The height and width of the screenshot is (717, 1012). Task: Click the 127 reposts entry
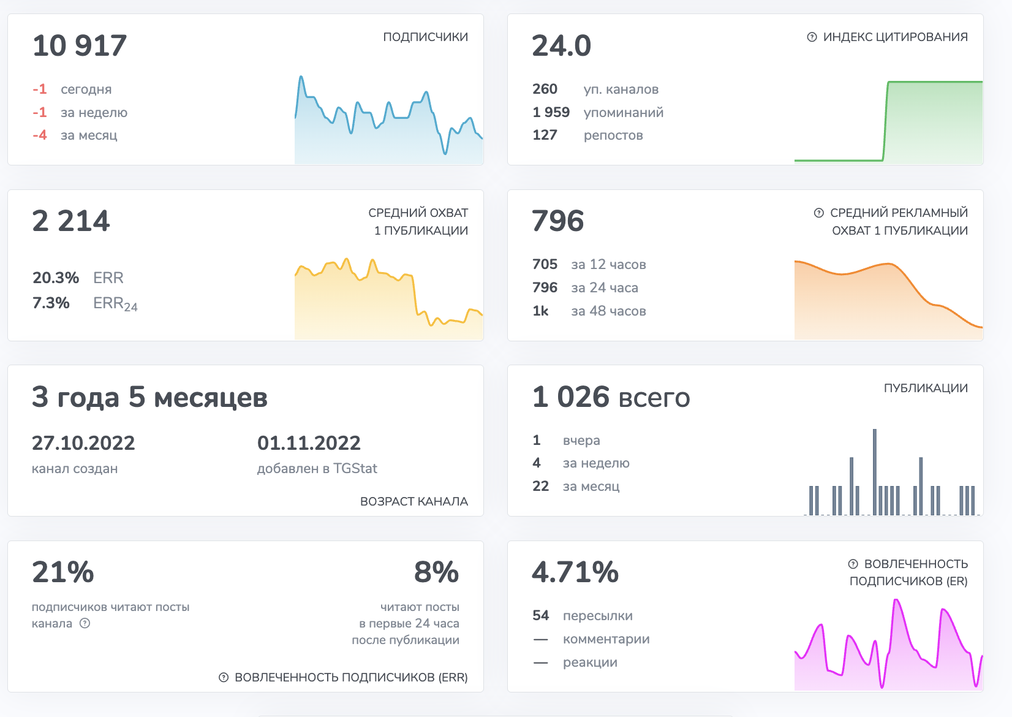543,135
